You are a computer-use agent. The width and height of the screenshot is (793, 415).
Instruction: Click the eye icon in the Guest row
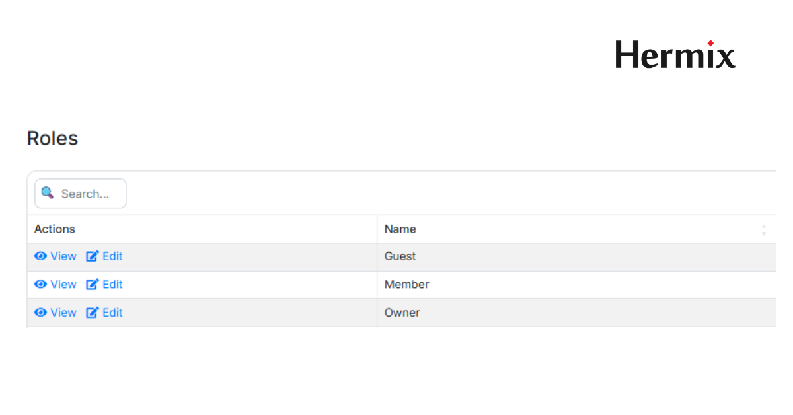pos(41,256)
